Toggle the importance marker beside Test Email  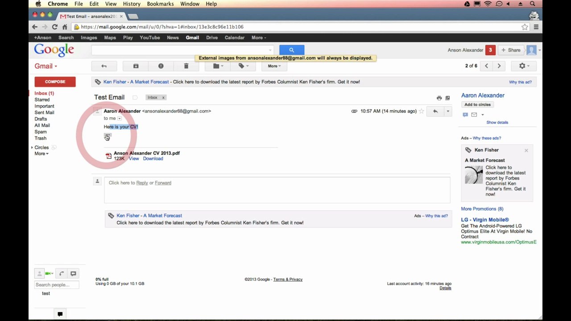[135, 97]
